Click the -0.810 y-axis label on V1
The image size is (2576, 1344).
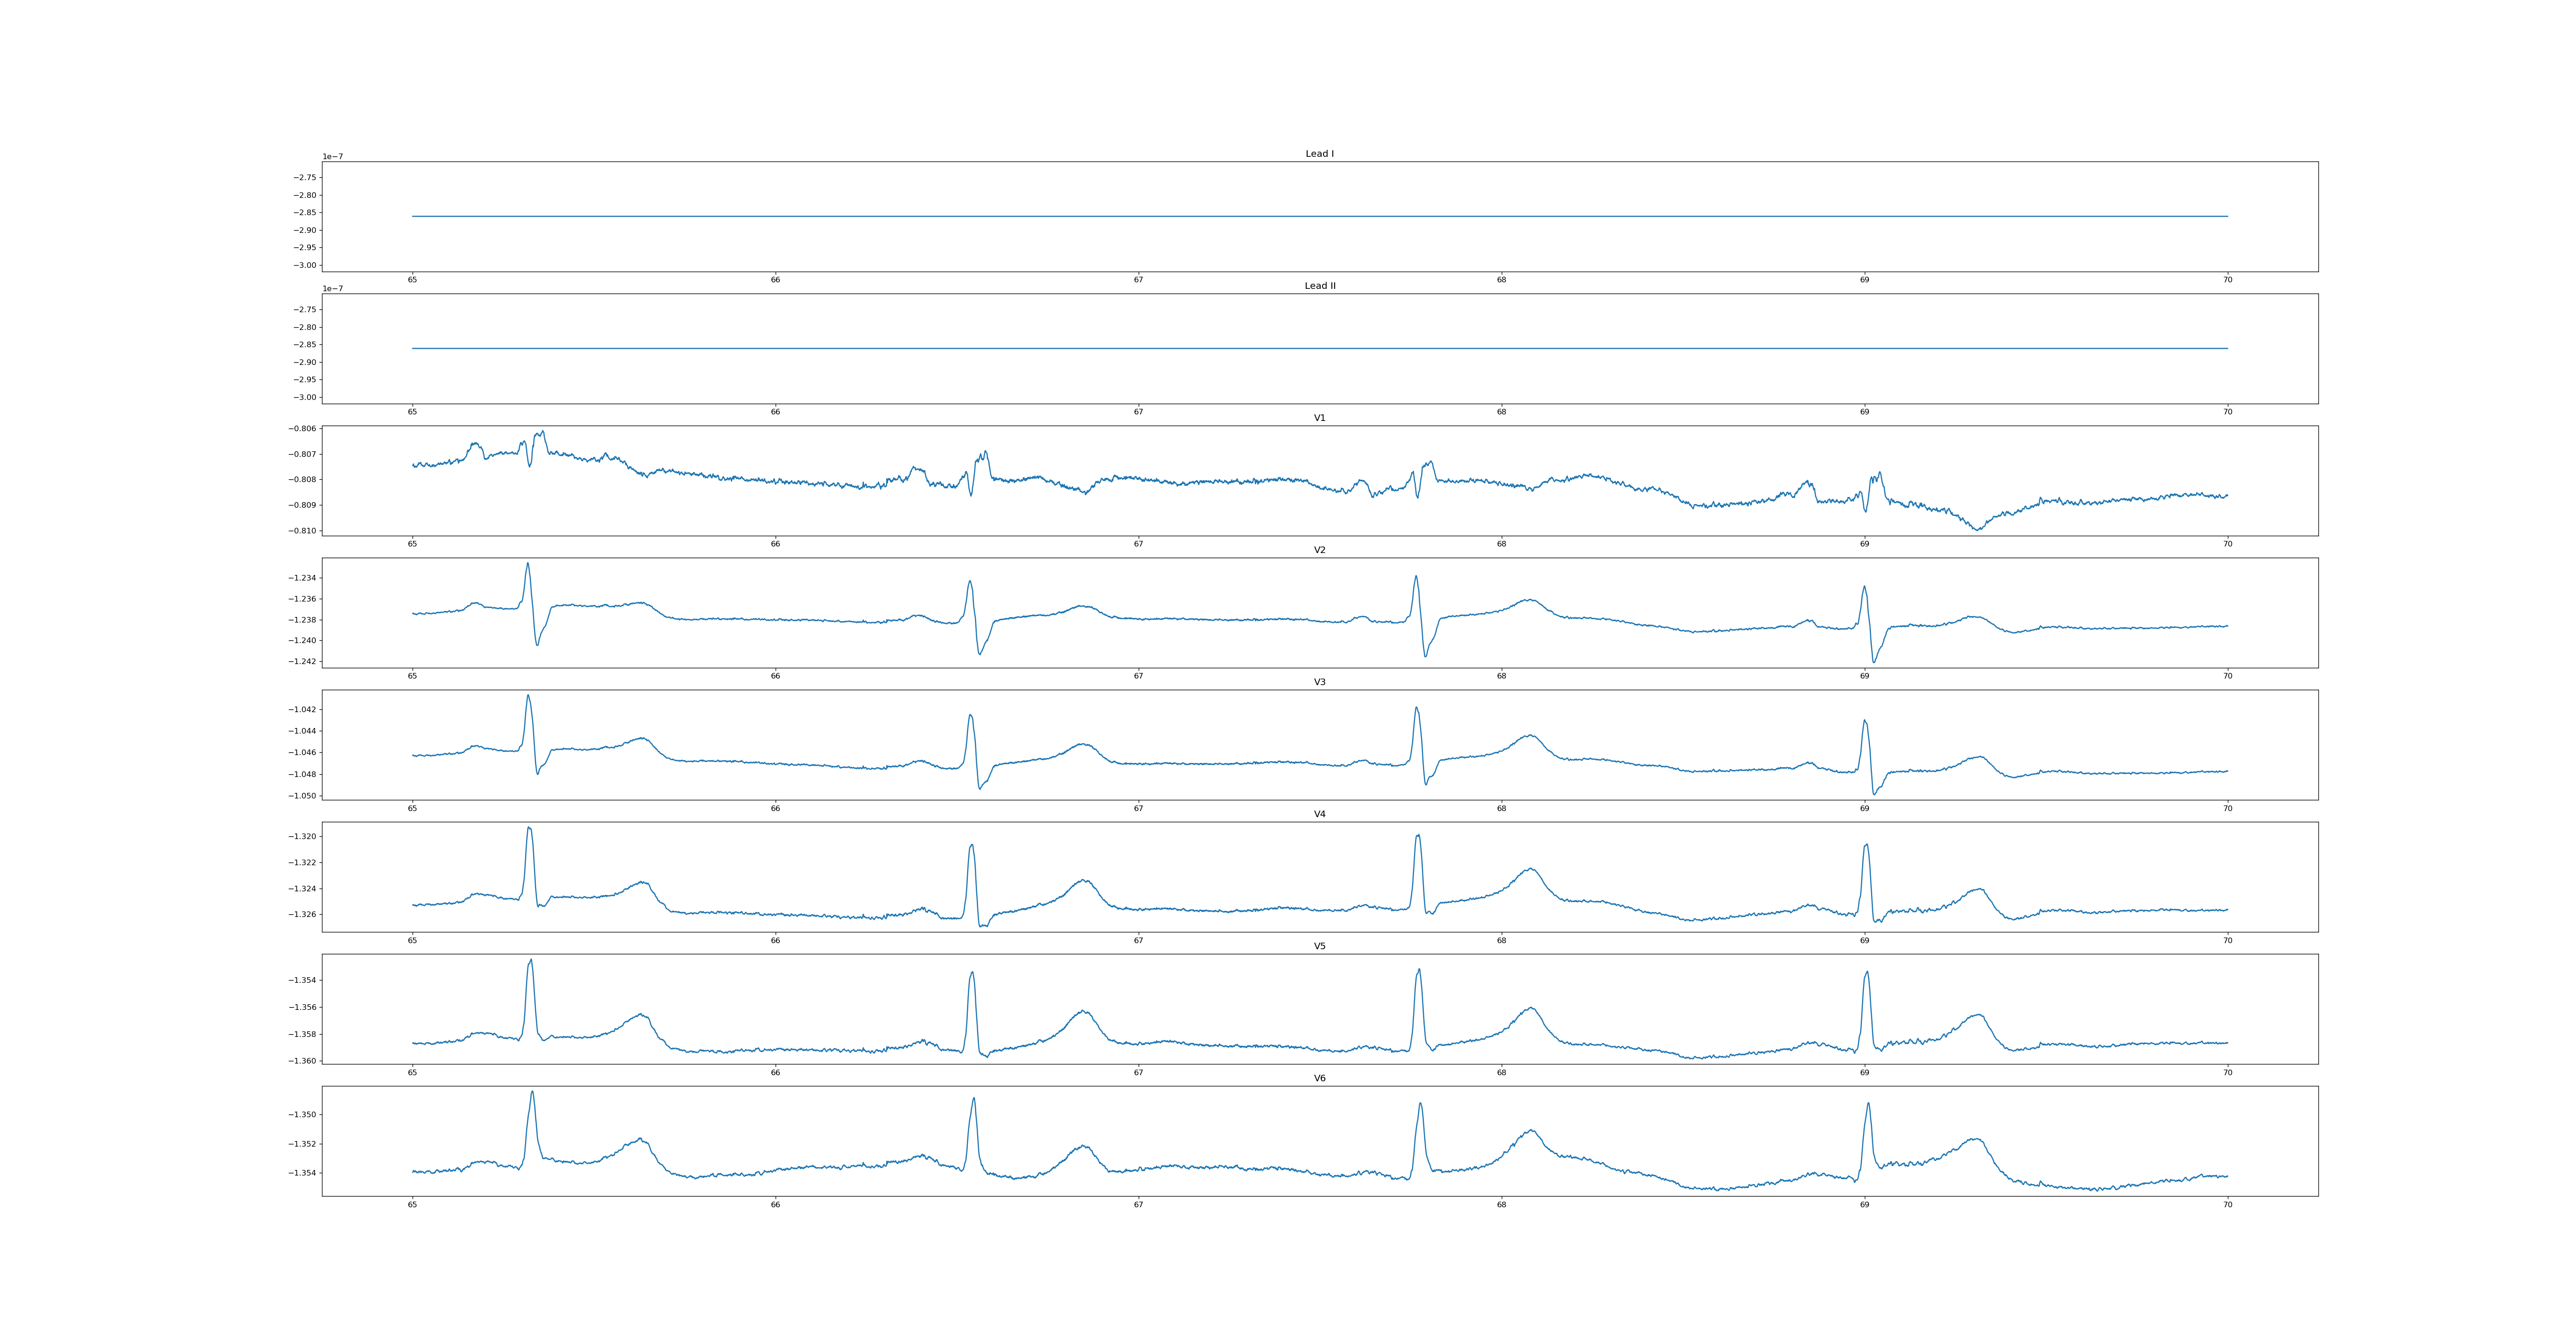[303, 531]
